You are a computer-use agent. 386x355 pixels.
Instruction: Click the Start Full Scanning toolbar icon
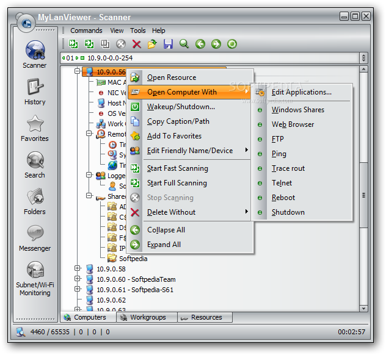tap(89, 44)
